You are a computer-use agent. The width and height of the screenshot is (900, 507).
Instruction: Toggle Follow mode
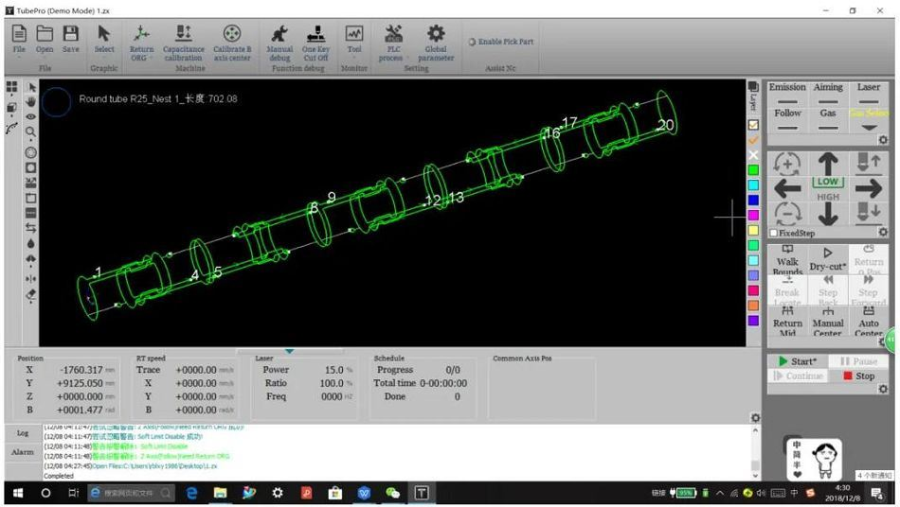pyautogui.click(x=787, y=120)
